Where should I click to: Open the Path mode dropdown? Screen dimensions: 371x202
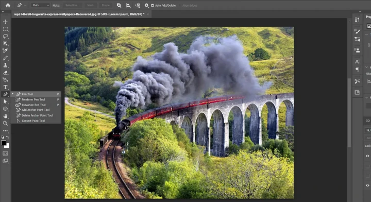[41, 5]
